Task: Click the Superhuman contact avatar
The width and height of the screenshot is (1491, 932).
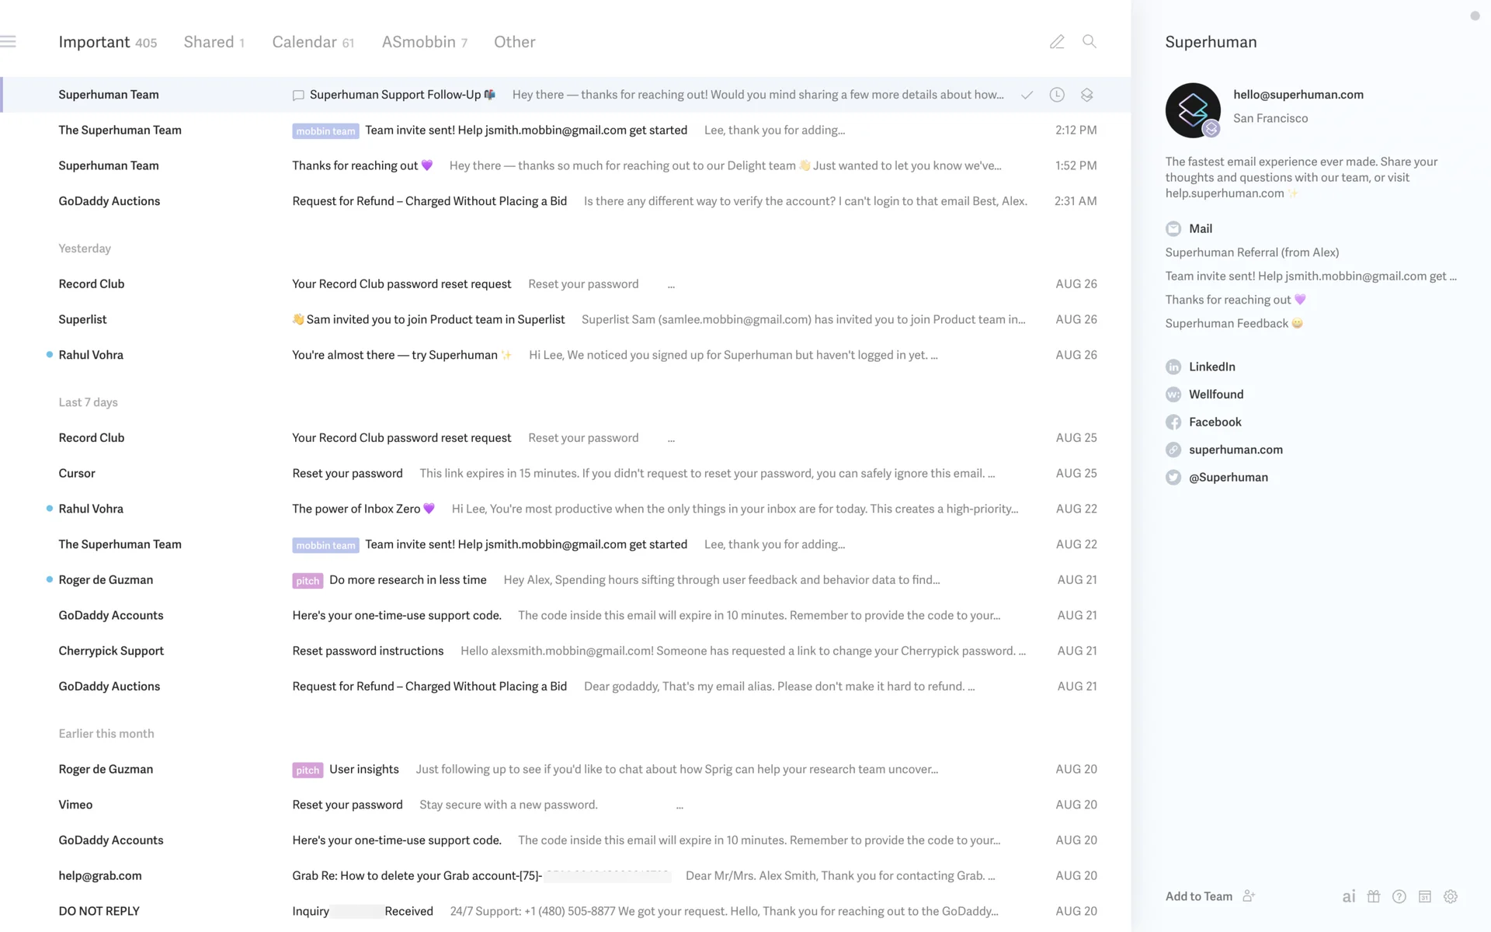Action: (1193, 110)
